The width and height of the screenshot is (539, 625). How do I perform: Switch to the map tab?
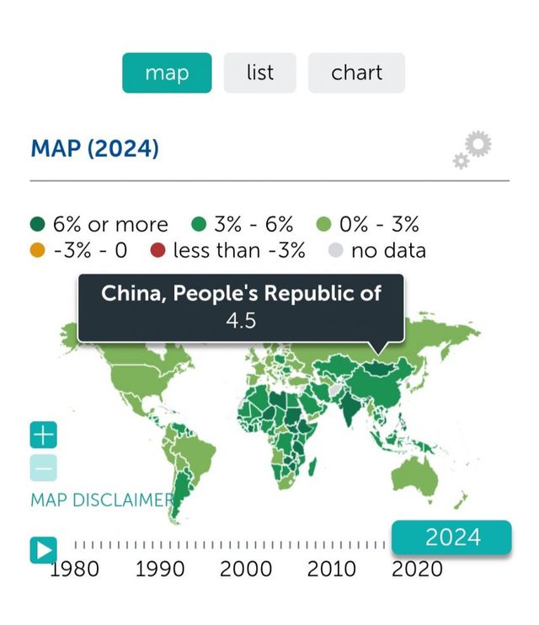tap(167, 72)
